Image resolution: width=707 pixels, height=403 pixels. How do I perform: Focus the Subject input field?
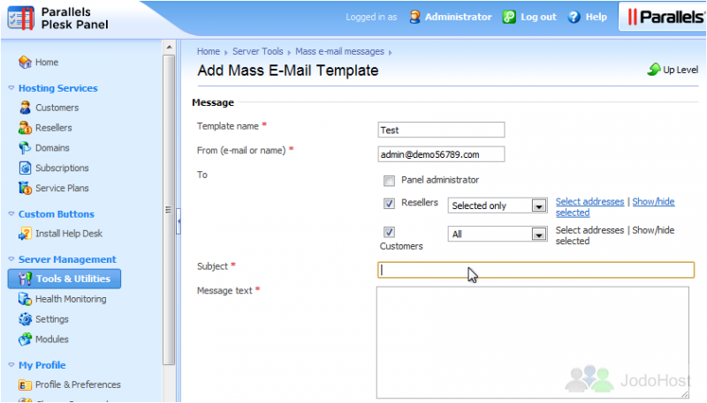(x=536, y=270)
